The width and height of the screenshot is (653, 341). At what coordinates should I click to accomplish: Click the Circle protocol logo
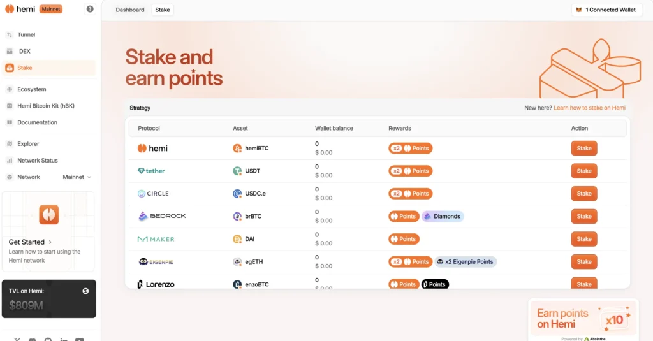[153, 194]
